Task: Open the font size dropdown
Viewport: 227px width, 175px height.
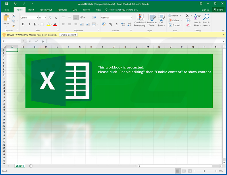Action: [46, 18]
